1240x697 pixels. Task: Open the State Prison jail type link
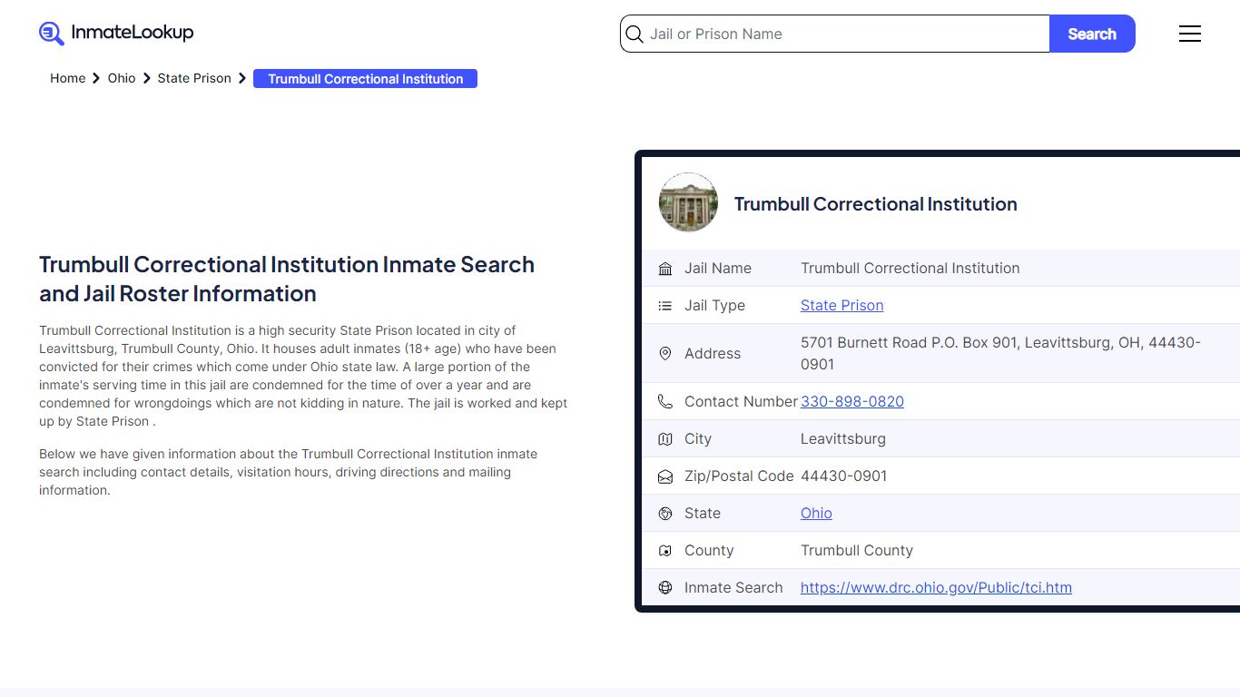(841, 306)
